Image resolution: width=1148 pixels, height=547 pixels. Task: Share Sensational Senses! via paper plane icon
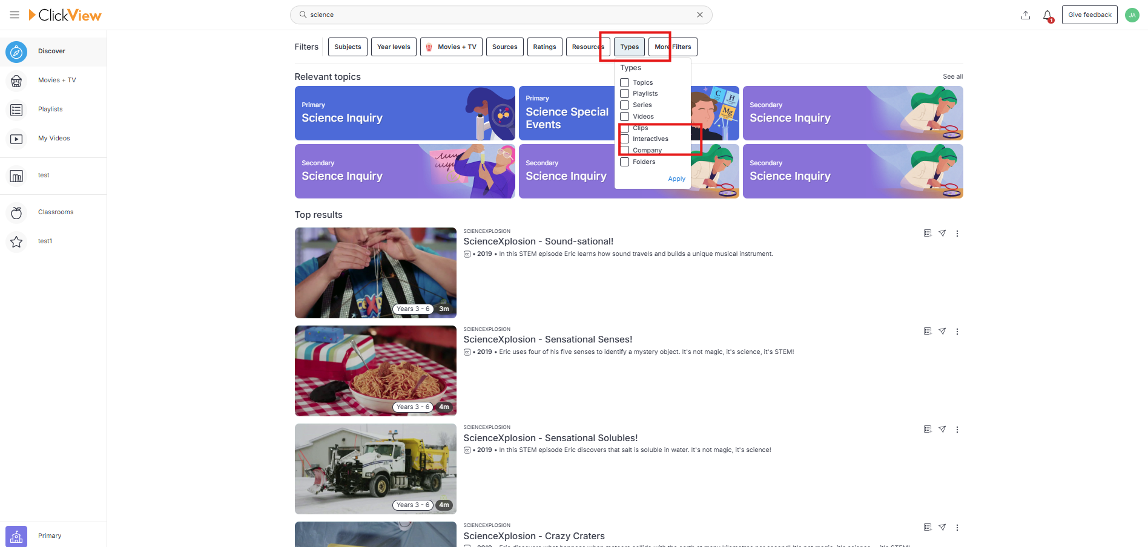coord(942,331)
